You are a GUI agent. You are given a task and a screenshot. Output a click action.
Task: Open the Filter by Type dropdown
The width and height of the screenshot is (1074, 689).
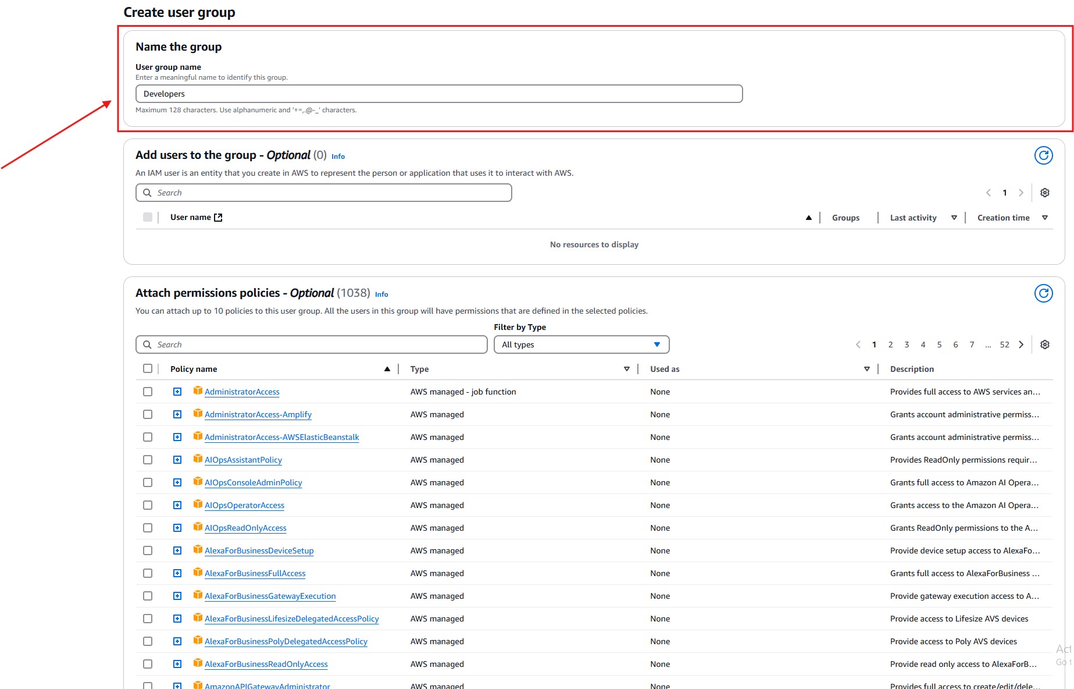(581, 344)
